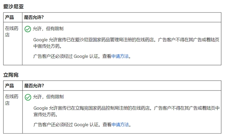Click the 爱沙尼亚 section heading
Image resolution: width=225 pixels, height=135 pixels.
click(x=13, y=7)
